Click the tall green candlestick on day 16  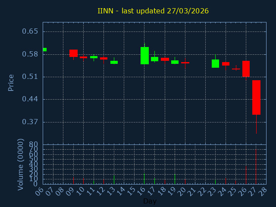pos(144,55)
